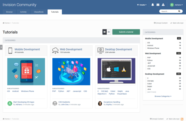This screenshot has height=121, width=186.
Task: Open the notifications bell icon
Action: (153, 5)
